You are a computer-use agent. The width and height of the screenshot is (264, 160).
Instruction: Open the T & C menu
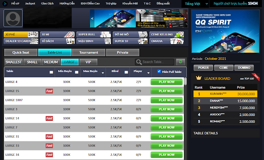(147, 3)
